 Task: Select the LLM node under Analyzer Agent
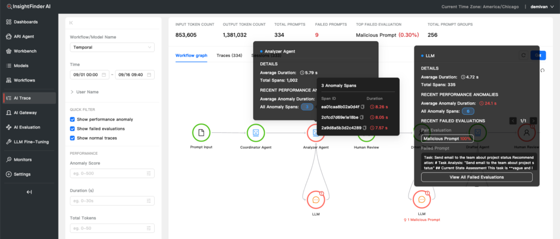click(316, 200)
